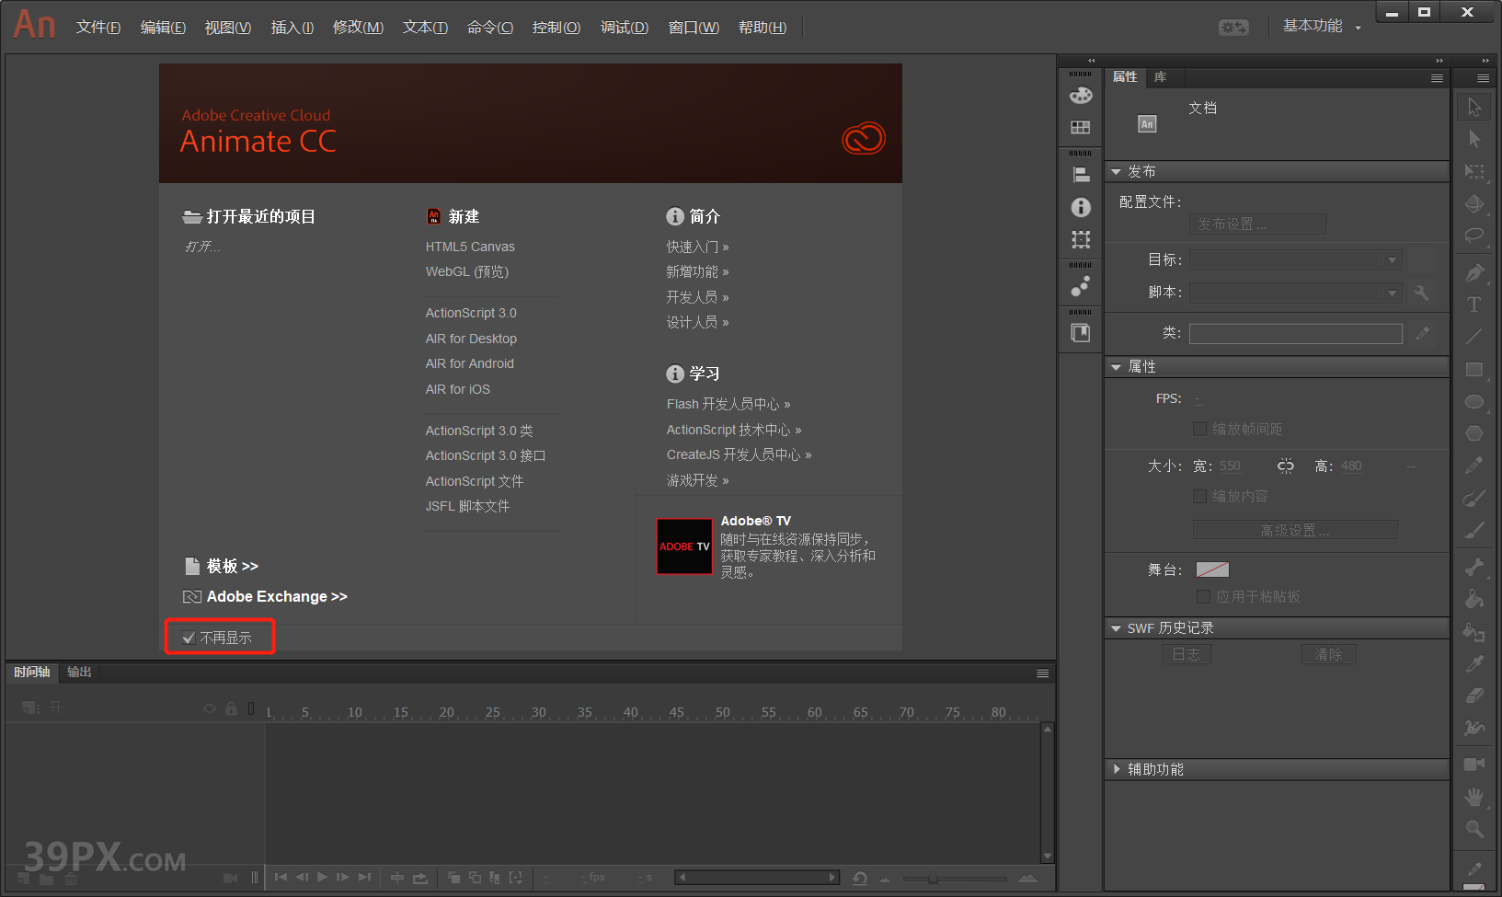Viewport: 1502px width, 897px height.
Task: Open the 控制 menu
Action: (556, 28)
